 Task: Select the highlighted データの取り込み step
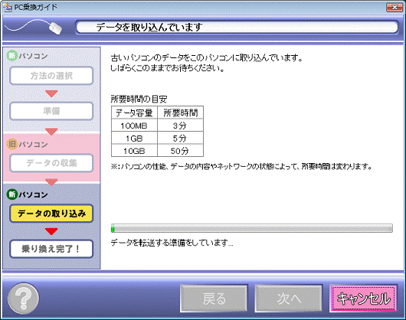[x=51, y=214]
